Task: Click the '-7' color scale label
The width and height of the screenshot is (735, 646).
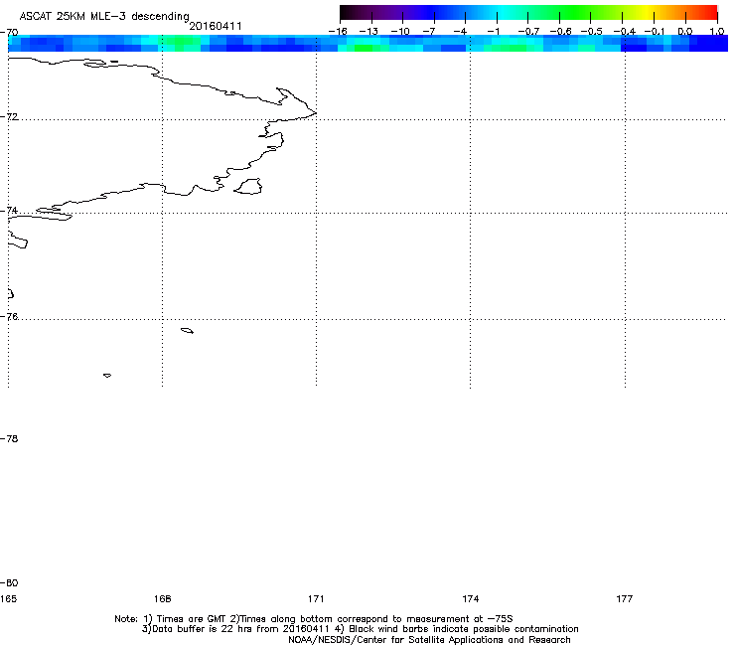Action: [429, 32]
